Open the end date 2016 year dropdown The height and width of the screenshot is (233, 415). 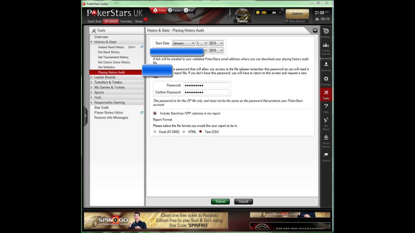[x=216, y=50]
